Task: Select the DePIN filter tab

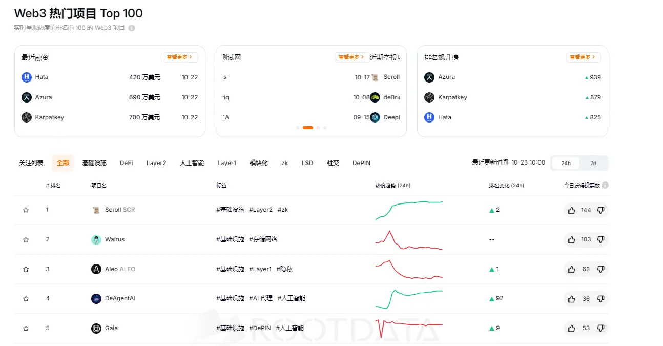Action: pyautogui.click(x=361, y=162)
